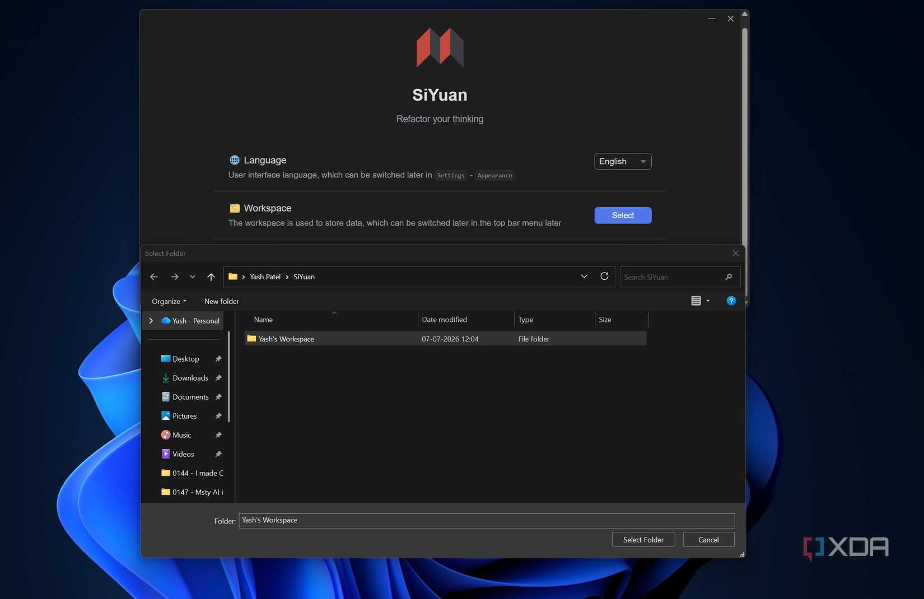The image size is (924, 599).
Task: Click the pin icon next to Documents
Action: point(218,397)
